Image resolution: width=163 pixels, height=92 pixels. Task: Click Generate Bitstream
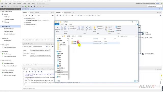(x=8, y=73)
